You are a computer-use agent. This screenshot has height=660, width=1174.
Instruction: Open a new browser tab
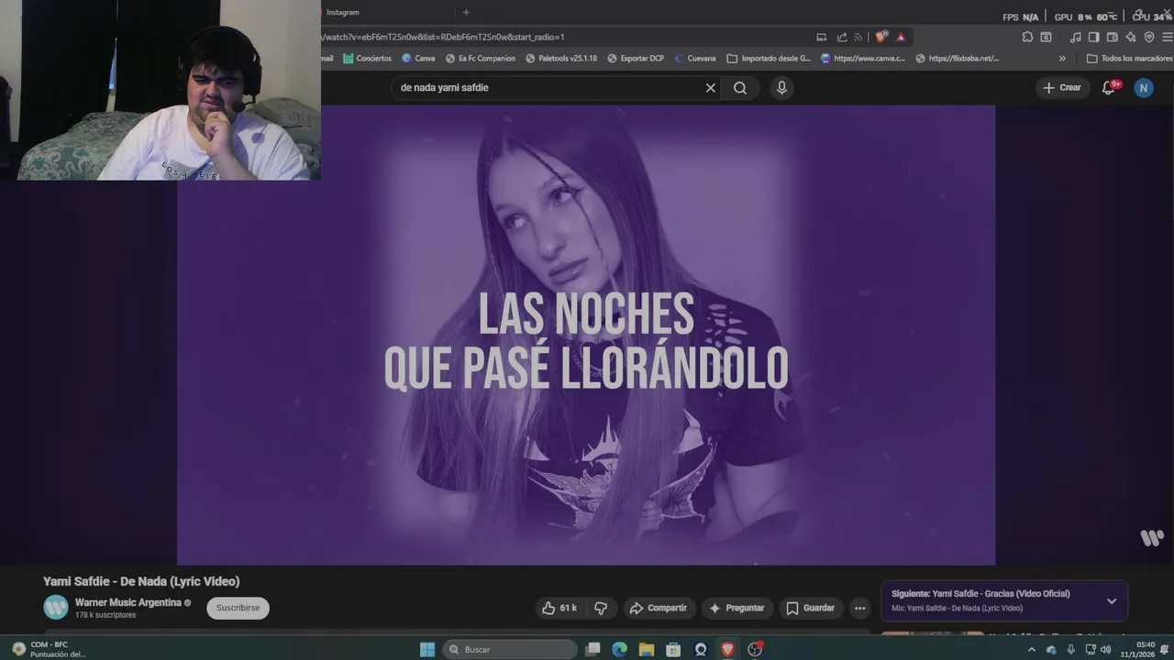tap(466, 12)
